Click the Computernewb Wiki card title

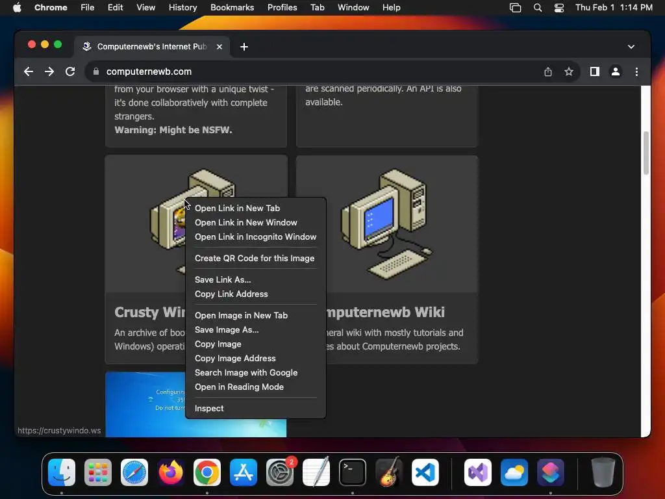click(x=385, y=313)
